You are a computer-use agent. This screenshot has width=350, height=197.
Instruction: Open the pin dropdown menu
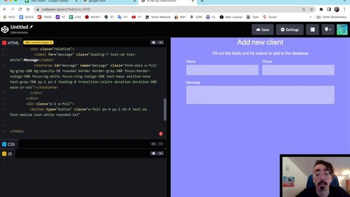click(328, 30)
